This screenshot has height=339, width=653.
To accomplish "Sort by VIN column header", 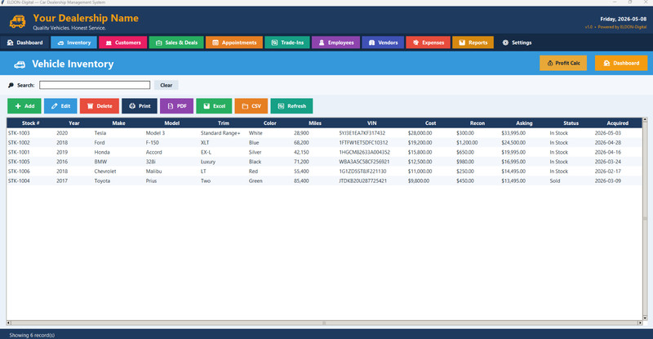I will [372, 123].
